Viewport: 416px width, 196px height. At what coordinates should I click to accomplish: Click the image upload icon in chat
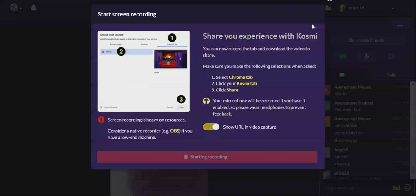pyautogui.click(x=396, y=187)
